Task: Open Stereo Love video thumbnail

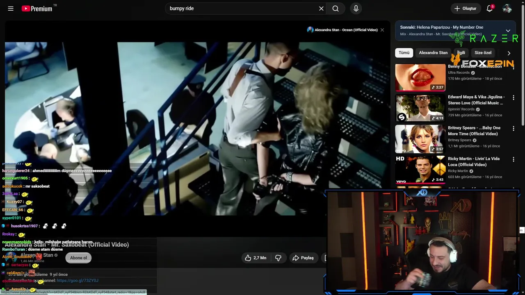Action: [x=420, y=108]
